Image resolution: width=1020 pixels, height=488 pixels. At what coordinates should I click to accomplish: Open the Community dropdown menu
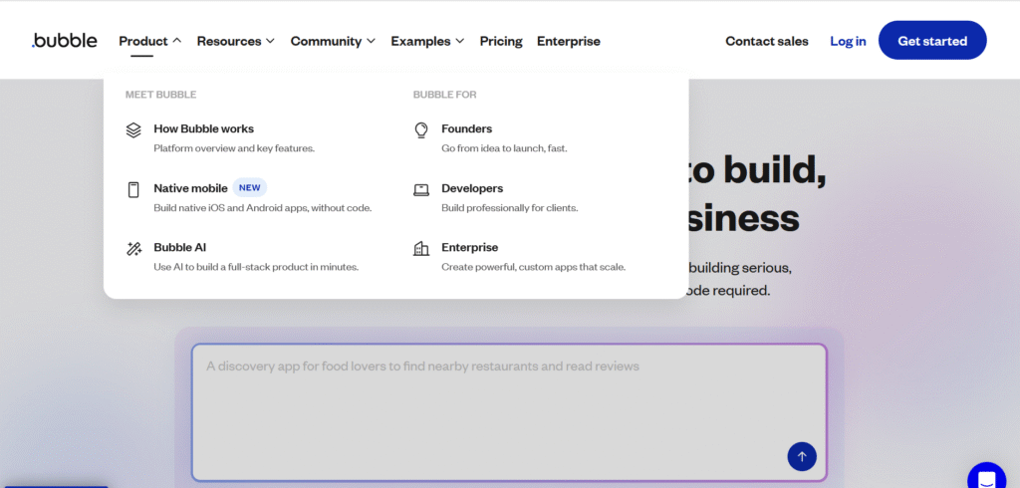(x=333, y=41)
